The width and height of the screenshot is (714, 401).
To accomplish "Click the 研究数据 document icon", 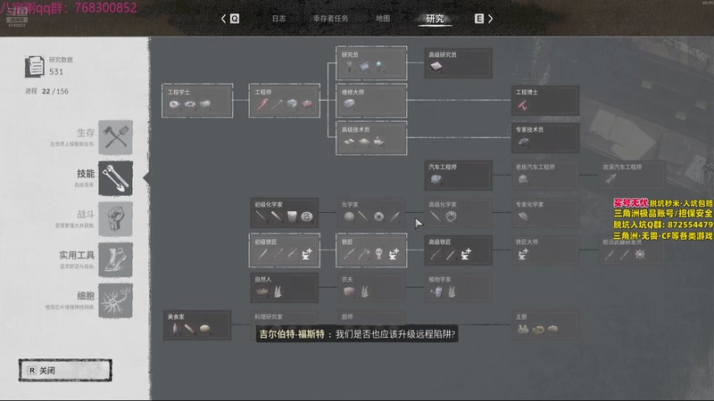I will pyautogui.click(x=35, y=66).
